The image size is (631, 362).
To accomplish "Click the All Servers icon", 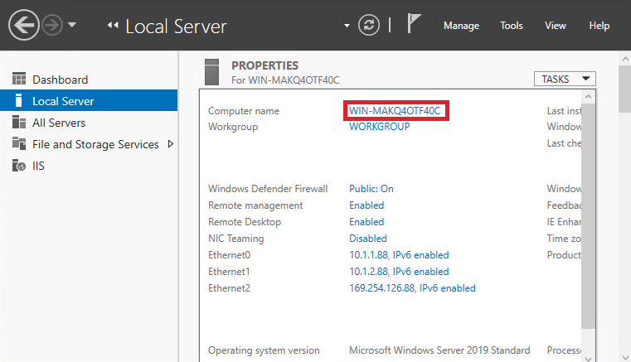I will [19, 123].
